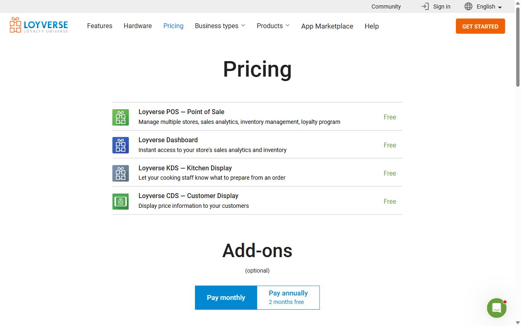
Task: Expand the Business types menu
Action: 220,26
